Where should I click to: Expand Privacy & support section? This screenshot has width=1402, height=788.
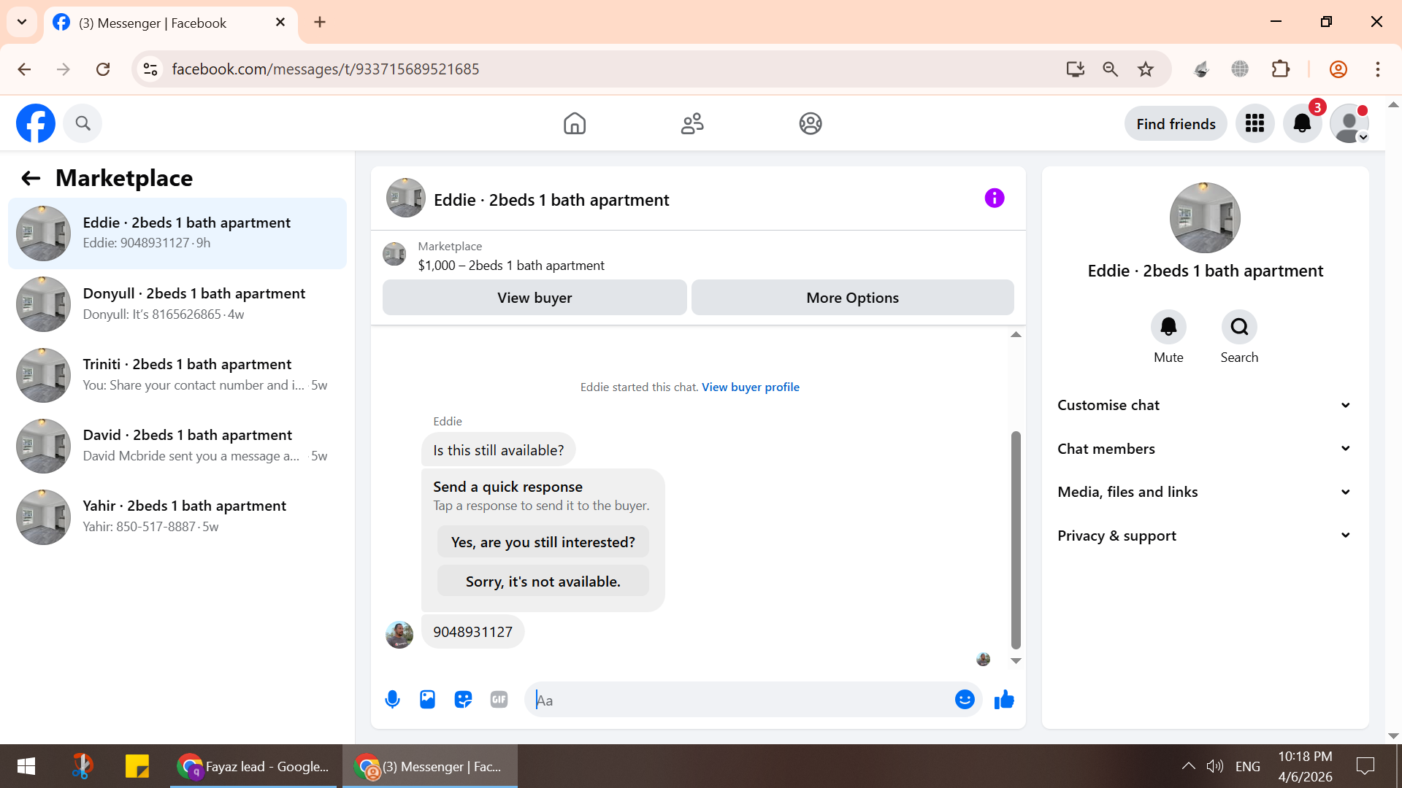(x=1204, y=536)
